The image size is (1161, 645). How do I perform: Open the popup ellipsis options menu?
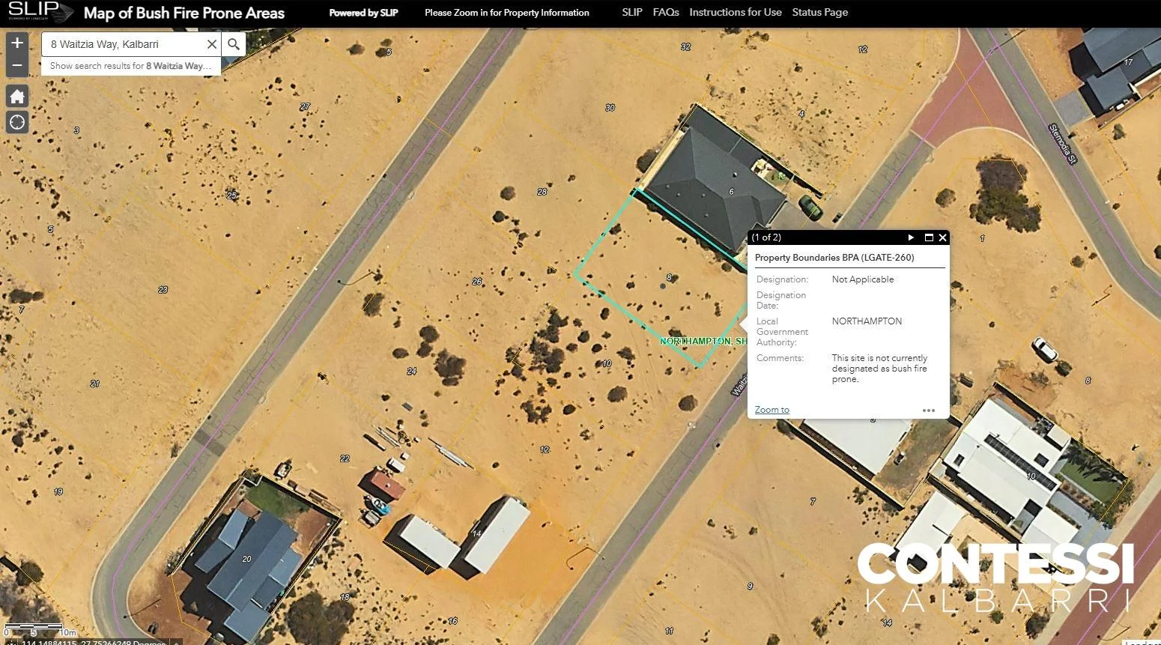tap(929, 410)
